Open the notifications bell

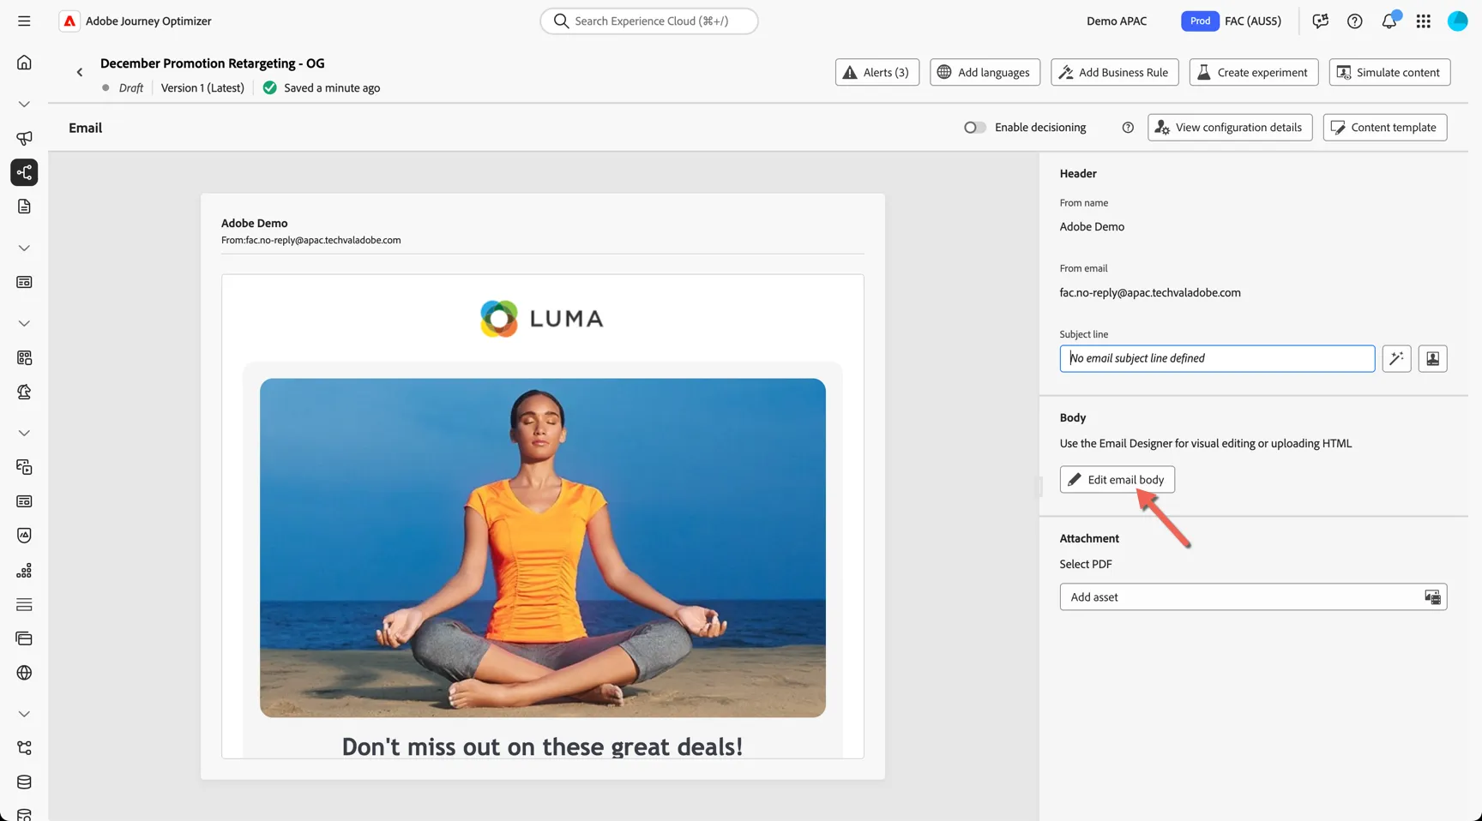(1389, 21)
